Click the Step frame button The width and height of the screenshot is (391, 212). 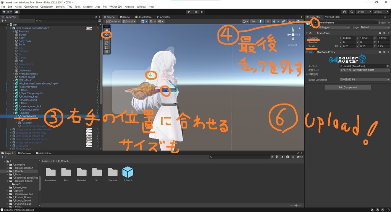pos(202,12)
